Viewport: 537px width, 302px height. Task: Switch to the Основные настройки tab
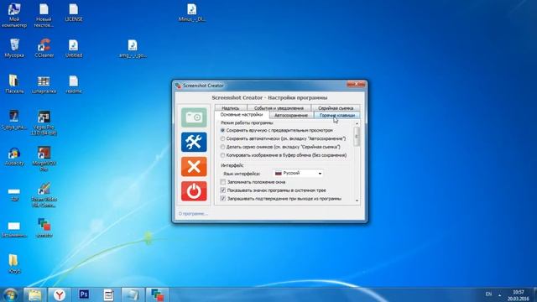coord(242,115)
